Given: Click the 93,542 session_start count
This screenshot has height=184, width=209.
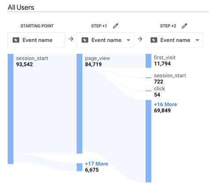Looking at the screenshot, I should click(24, 64).
